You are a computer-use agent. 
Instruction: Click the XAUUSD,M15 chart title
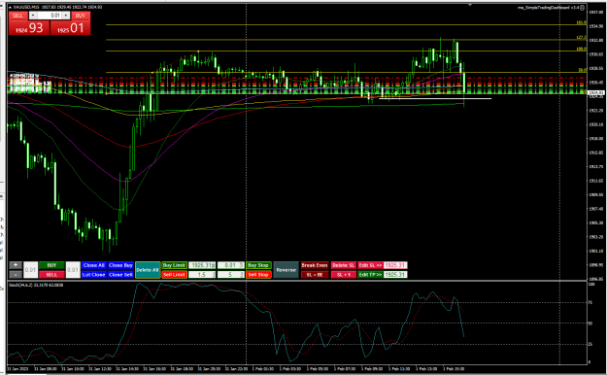click(x=25, y=8)
